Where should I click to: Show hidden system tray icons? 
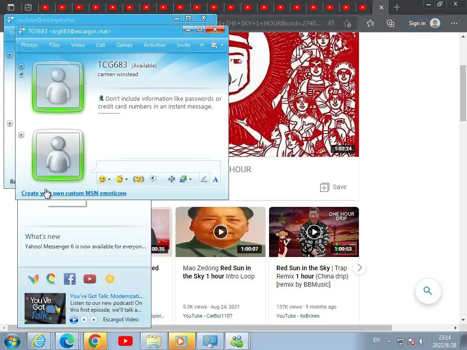[x=389, y=341]
